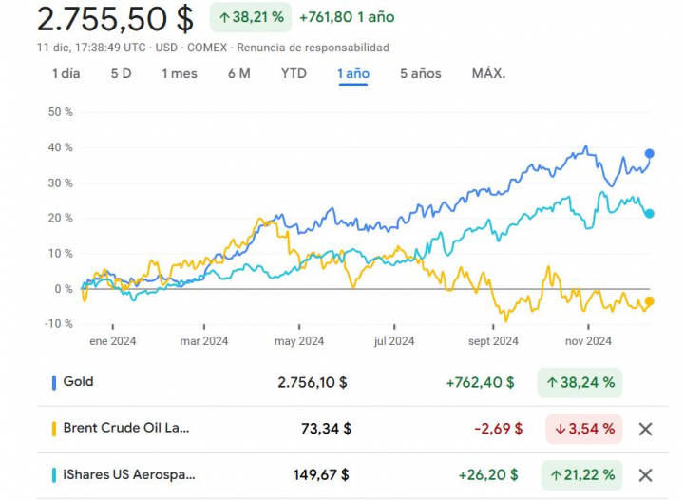Select the 1 mes range tab
Image resolution: width=684 pixels, height=501 pixels.
[180, 73]
